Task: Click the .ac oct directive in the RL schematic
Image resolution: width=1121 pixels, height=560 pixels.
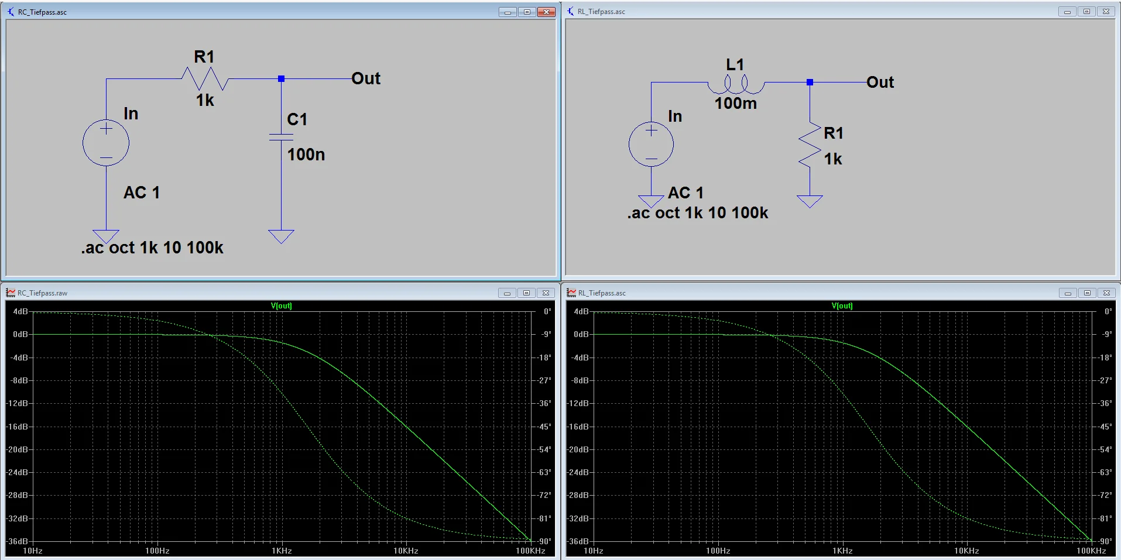Action: (x=697, y=213)
